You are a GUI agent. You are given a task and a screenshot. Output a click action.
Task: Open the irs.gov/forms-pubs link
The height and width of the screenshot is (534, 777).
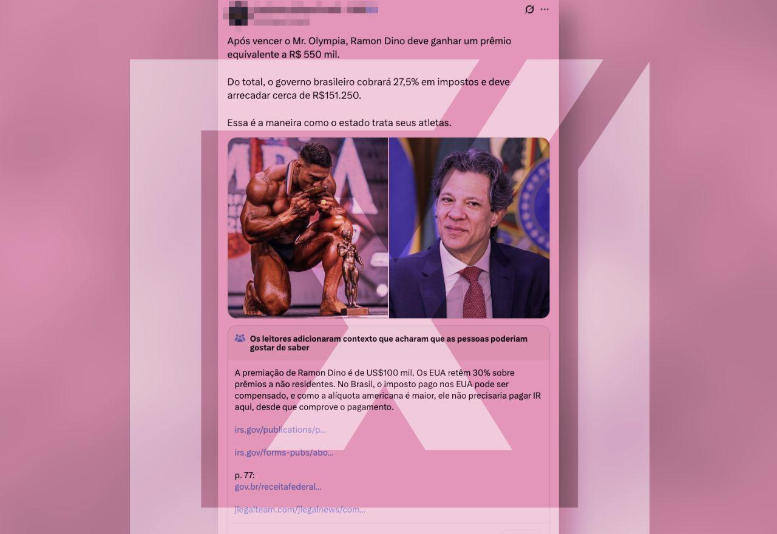click(x=284, y=453)
